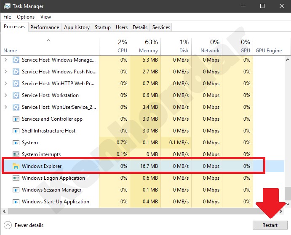The height and width of the screenshot is (235, 291).
Task: Expand Service Host: WinHTTP Web Pr... group
Action: click(x=6, y=84)
